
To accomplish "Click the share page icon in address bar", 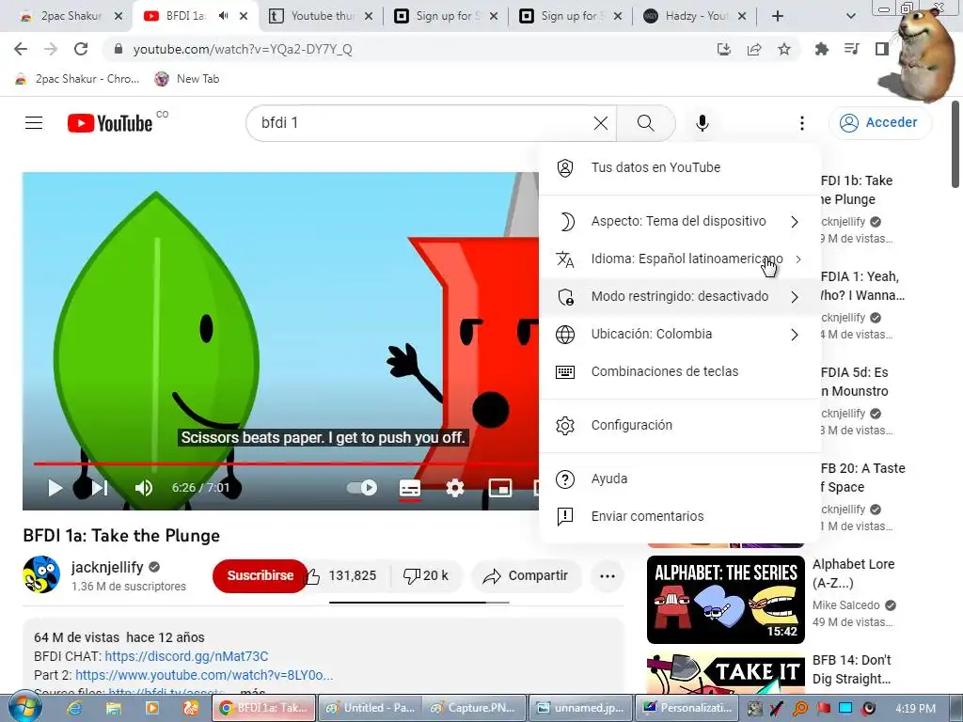I will tap(754, 49).
